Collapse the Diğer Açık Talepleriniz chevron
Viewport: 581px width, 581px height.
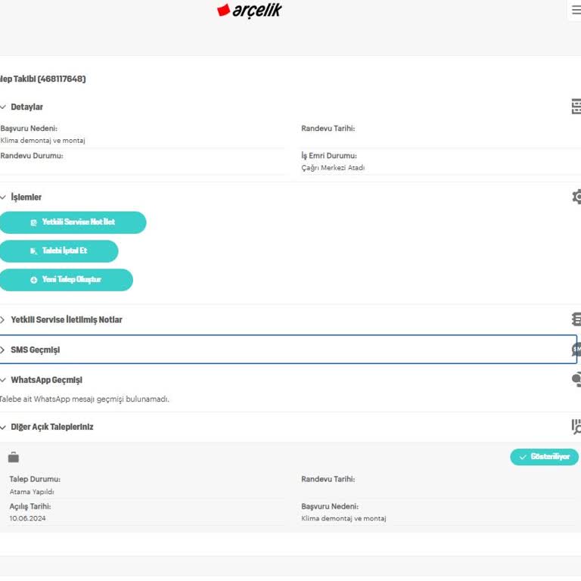coord(3,427)
